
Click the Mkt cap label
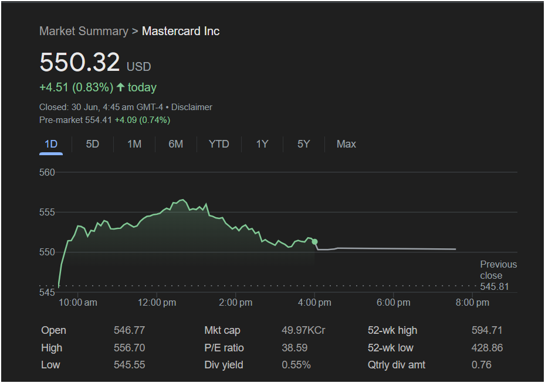(222, 330)
